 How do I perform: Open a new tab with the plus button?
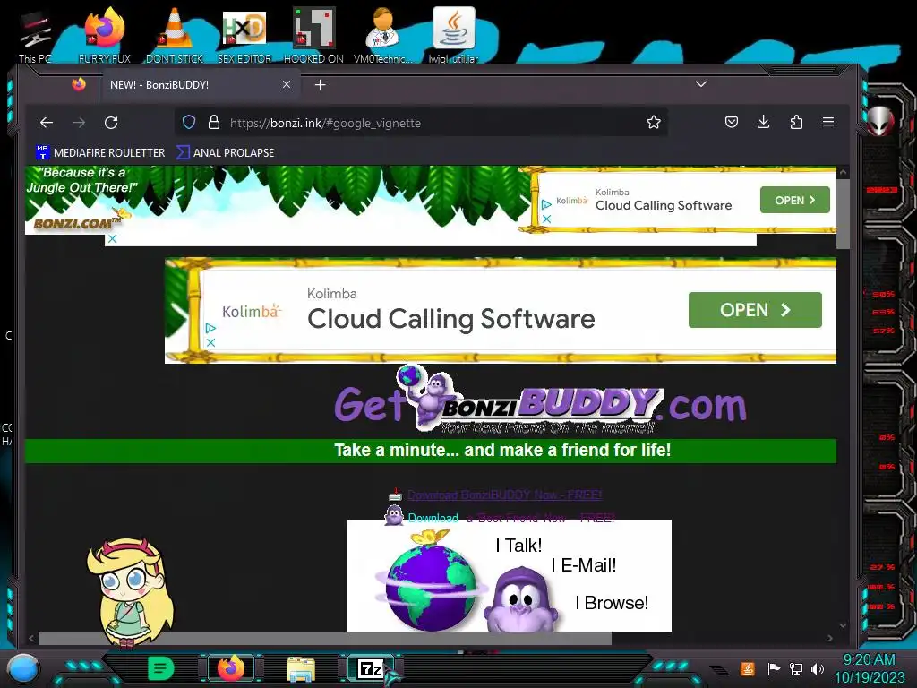tap(320, 85)
